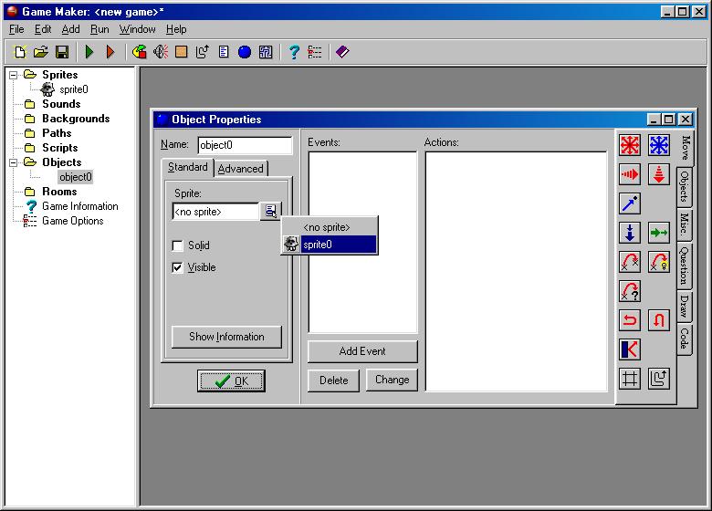
Task: Select the snap to grid action icon
Action: coord(630,379)
